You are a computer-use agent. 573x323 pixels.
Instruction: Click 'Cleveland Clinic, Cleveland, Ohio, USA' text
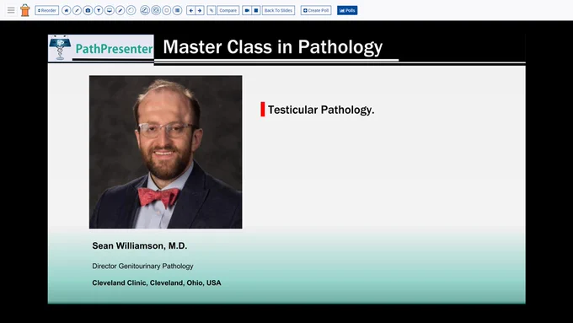[x=157, y=283]
